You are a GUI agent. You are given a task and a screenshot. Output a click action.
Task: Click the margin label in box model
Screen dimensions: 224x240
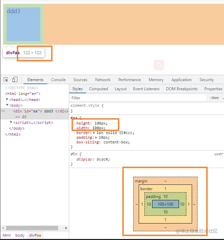[x=141, y=181]
